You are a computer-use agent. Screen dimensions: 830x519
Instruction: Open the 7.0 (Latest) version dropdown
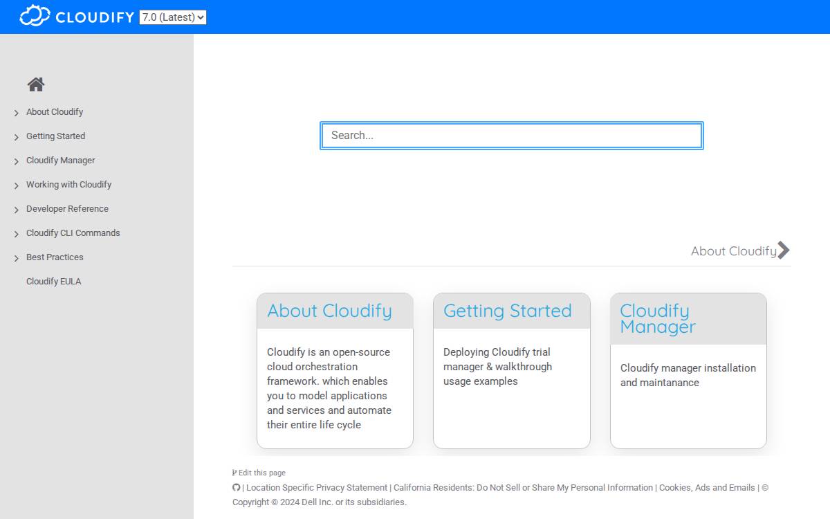[173, 17]
